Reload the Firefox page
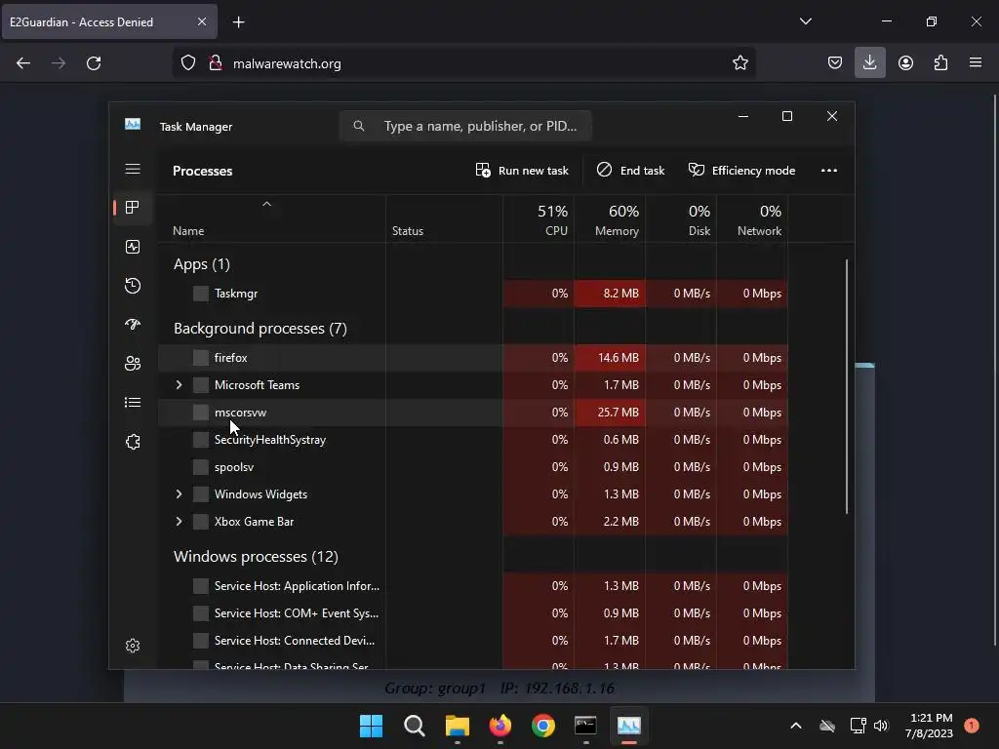This screenshot has width=999, height=749. tap(94, 63)
